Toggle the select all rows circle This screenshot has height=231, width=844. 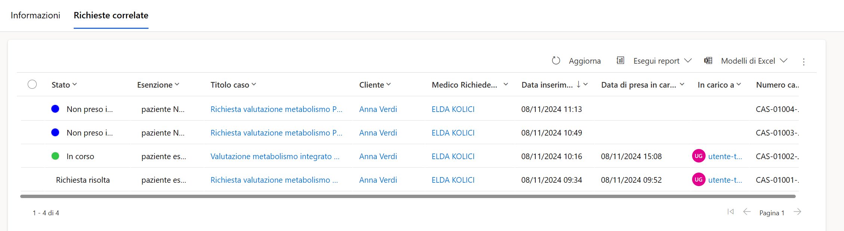click(x=32, y=85)
